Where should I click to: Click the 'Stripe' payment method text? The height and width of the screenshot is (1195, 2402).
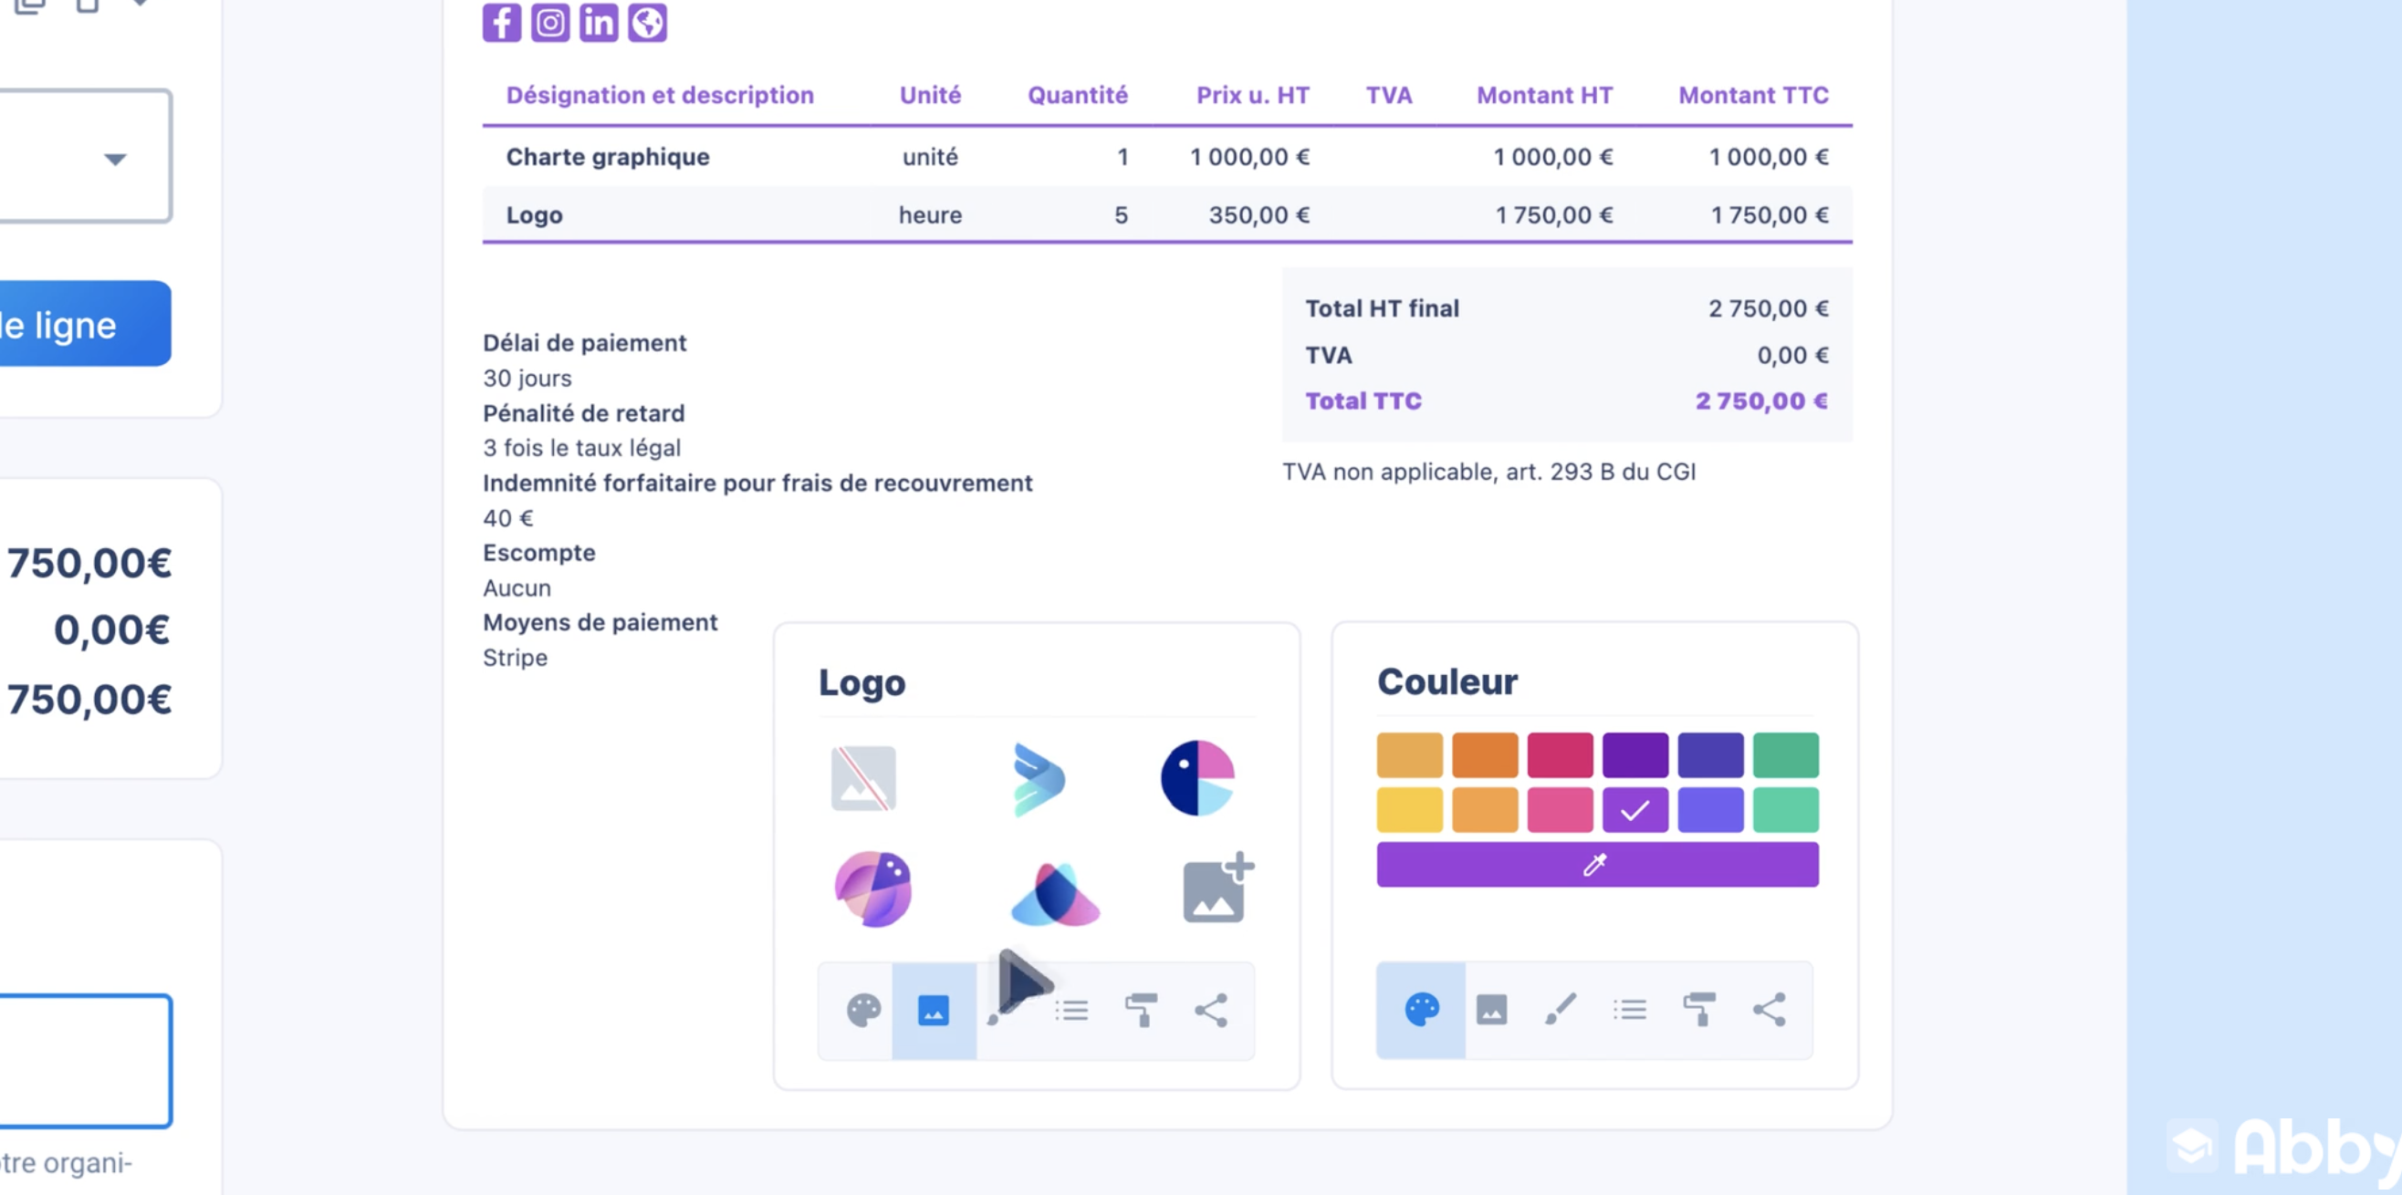515,658
